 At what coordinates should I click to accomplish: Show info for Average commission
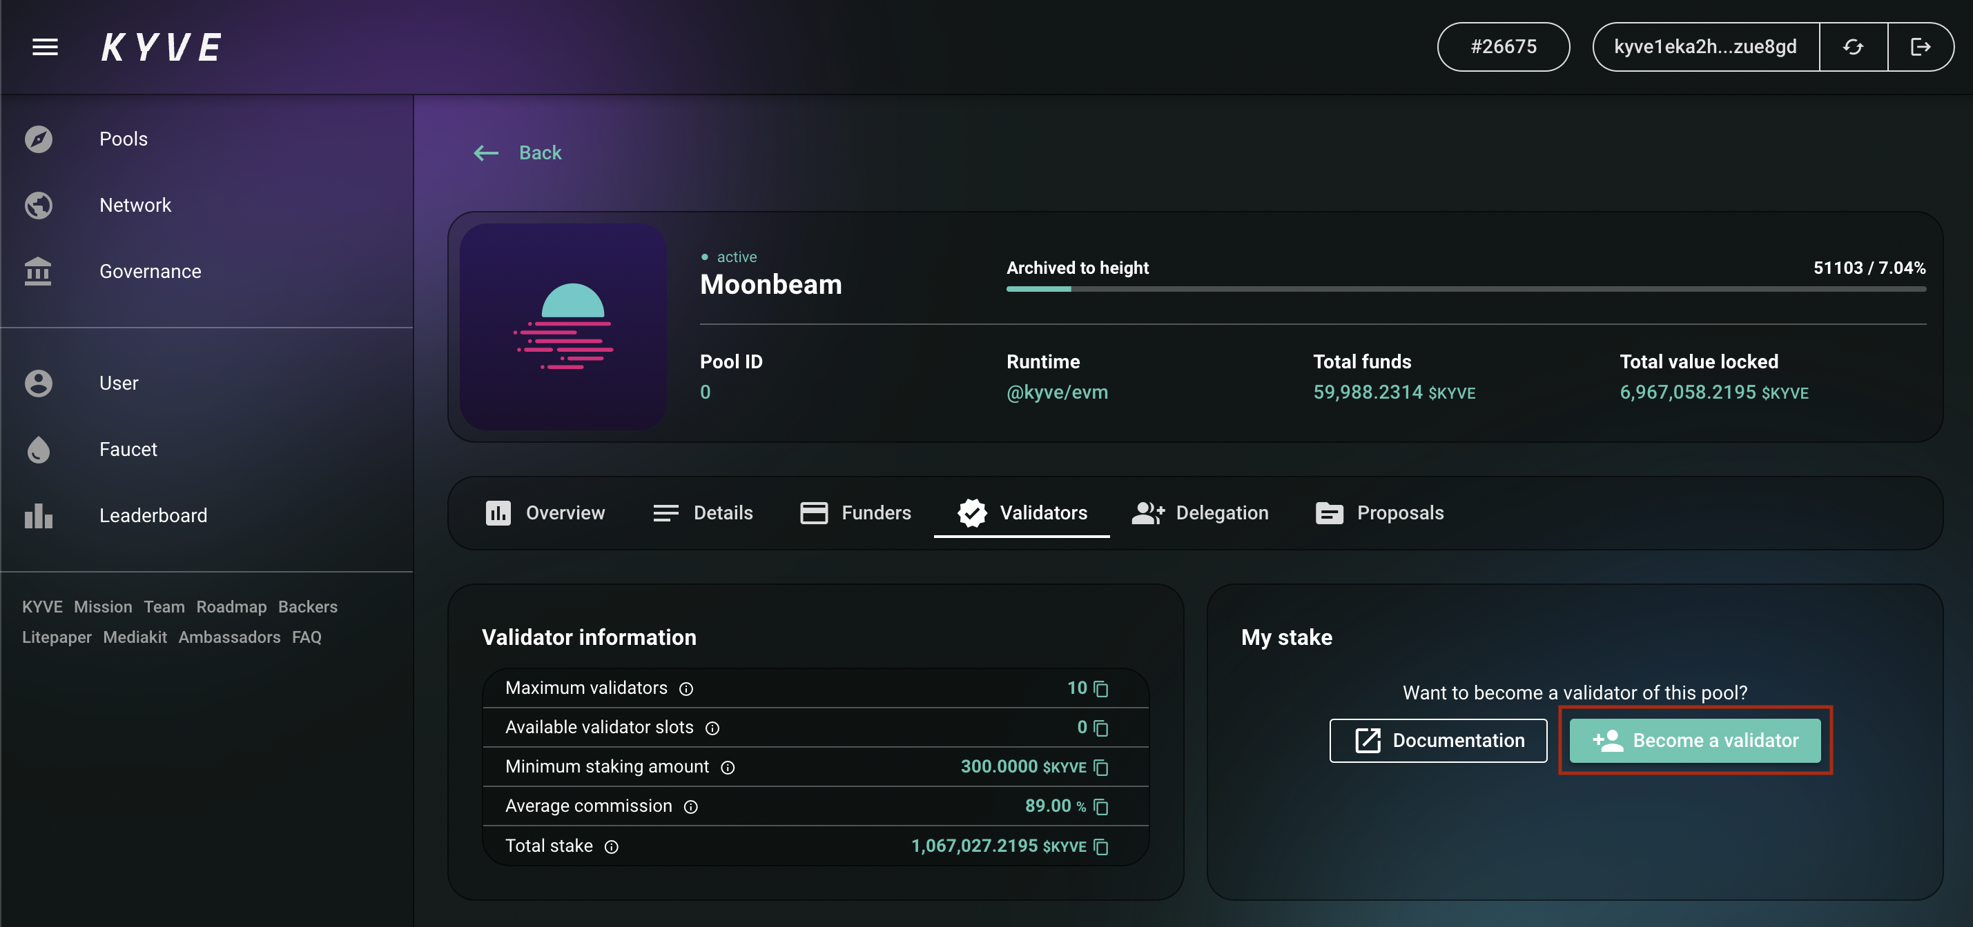tap(690, 807)
